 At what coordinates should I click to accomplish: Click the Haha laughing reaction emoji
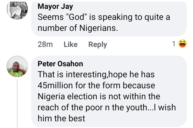coord(183,44)
